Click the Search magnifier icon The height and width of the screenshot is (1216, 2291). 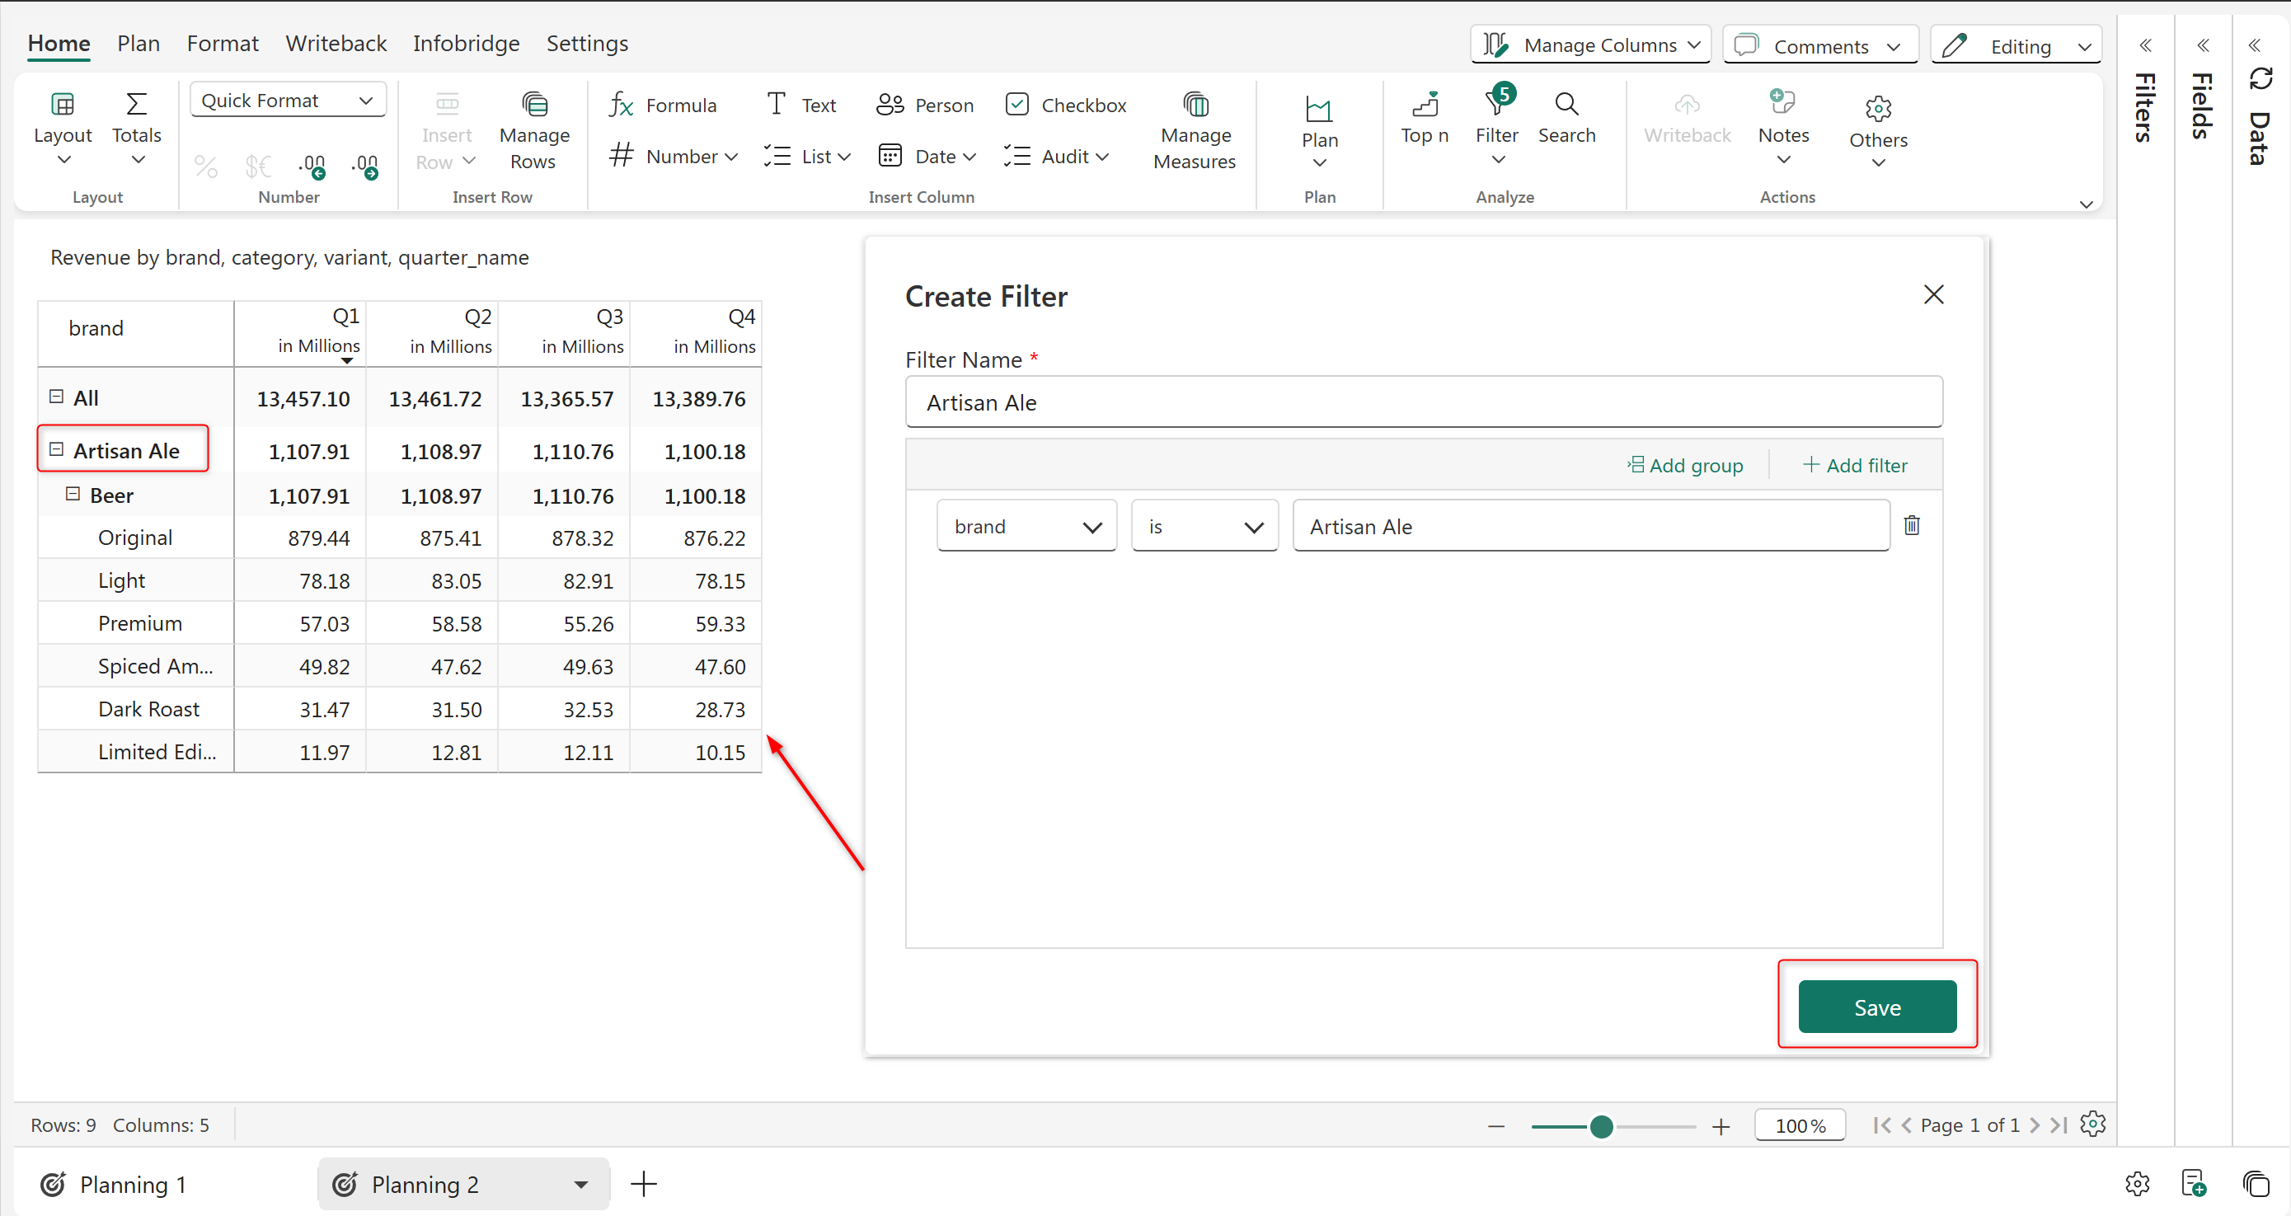[x=1566, y=105]
